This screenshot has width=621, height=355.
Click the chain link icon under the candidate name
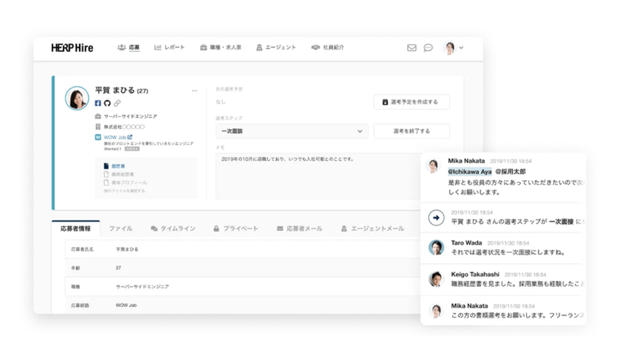[x=117, y=103]
